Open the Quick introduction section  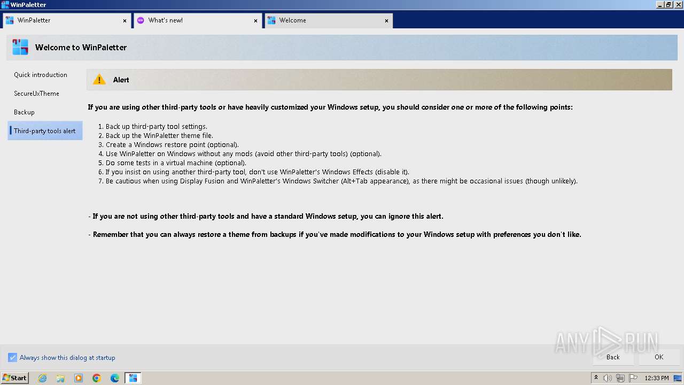[45, 75]
